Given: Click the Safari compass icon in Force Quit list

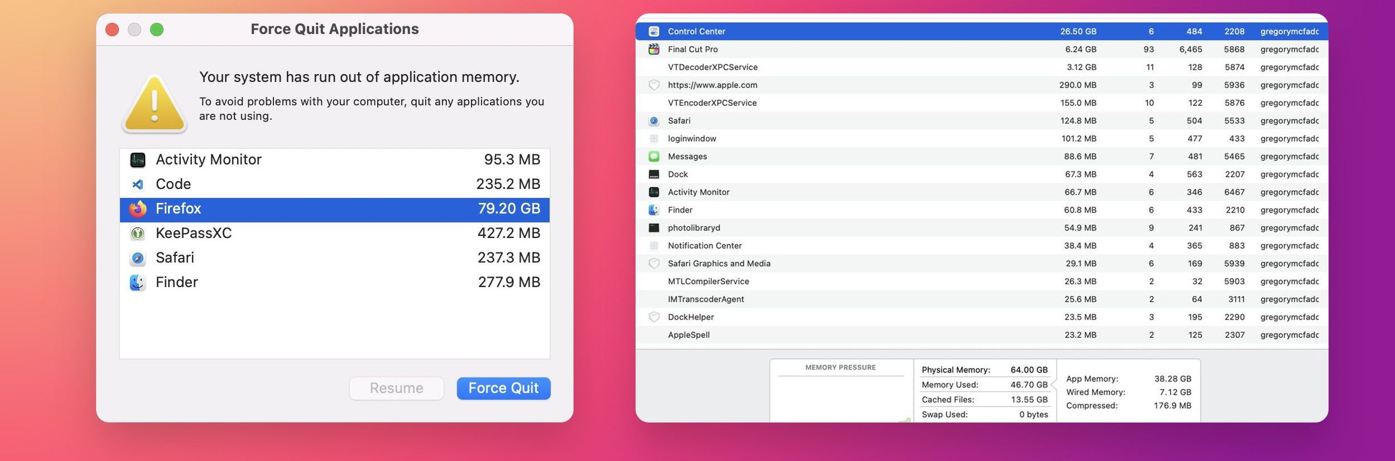Looking at the screenshot, I should pyautogui.click(x=138, y=258).
